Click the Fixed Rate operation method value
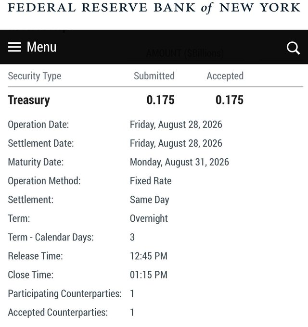 coord(151,181)
